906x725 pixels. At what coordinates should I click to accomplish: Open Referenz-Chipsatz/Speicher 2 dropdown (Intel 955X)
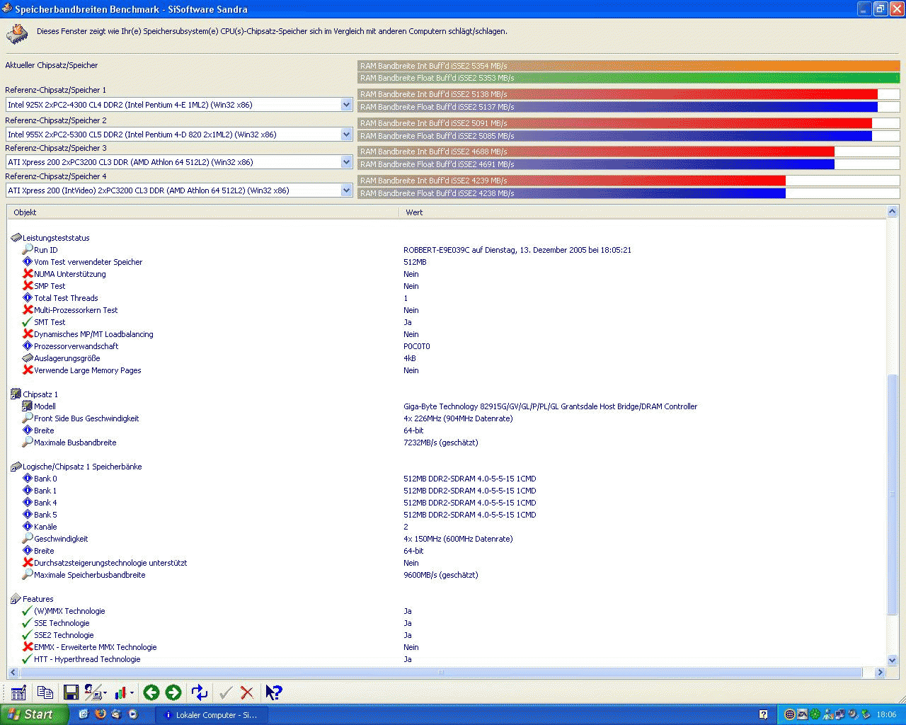point(346,135)
